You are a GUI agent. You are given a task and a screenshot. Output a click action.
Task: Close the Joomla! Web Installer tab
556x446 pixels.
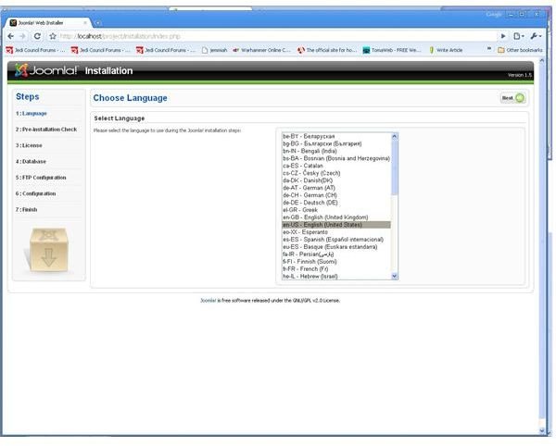[x=85, y=23]
